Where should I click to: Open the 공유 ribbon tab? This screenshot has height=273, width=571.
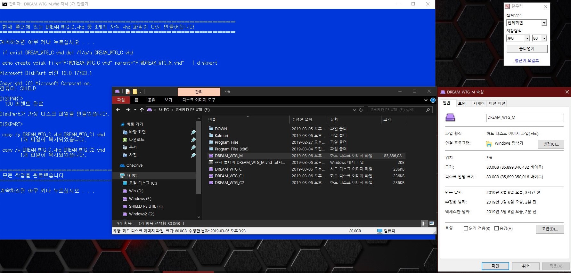(x=151, y=100)
